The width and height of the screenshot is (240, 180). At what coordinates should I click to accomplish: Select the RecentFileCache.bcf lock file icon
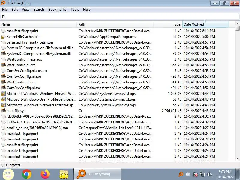coord(3,37)
